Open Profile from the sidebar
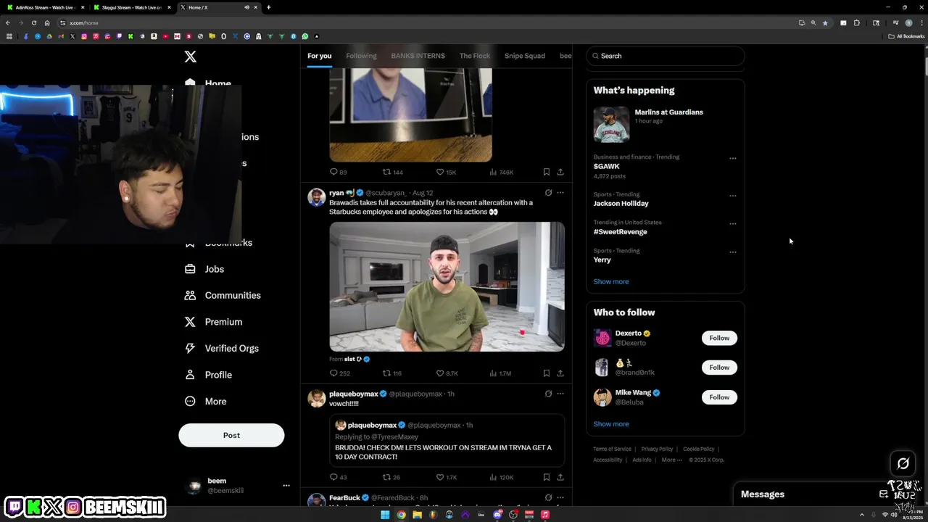This screenshot has height=522, width=928. click(x=208, y=375)
